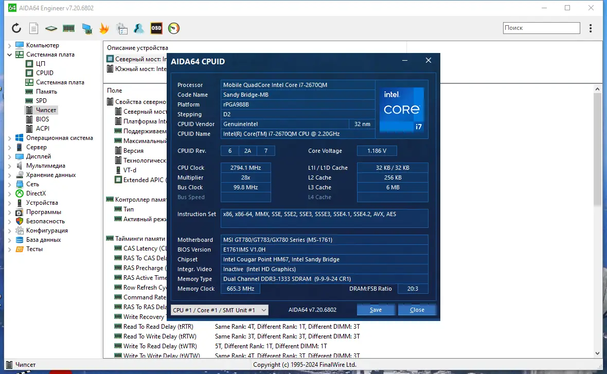Image resolution: width=607 pixels, height=374 pixels.
Task: Refresh using the circular arrow toolbar icon
Action: 16,28
